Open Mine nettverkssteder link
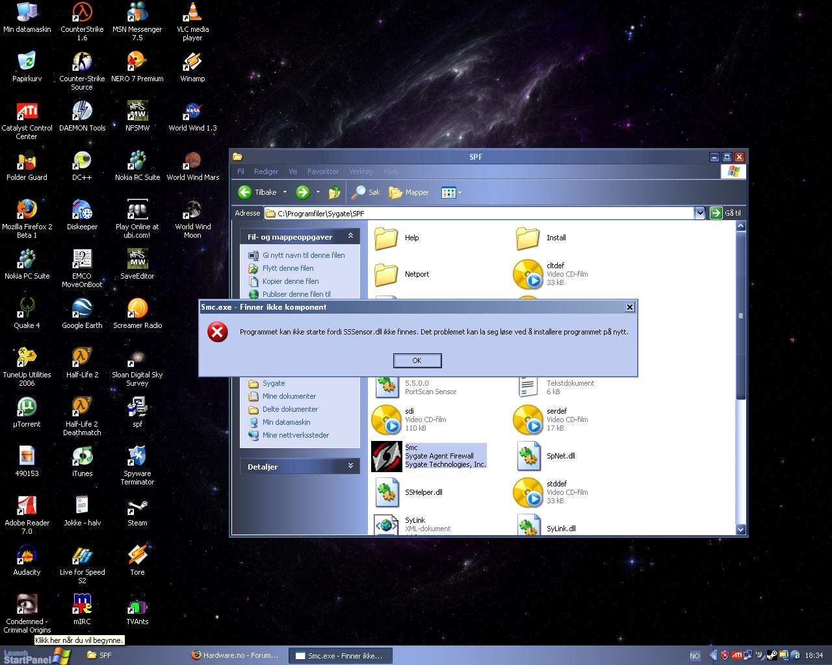 [x=296, y=435]
